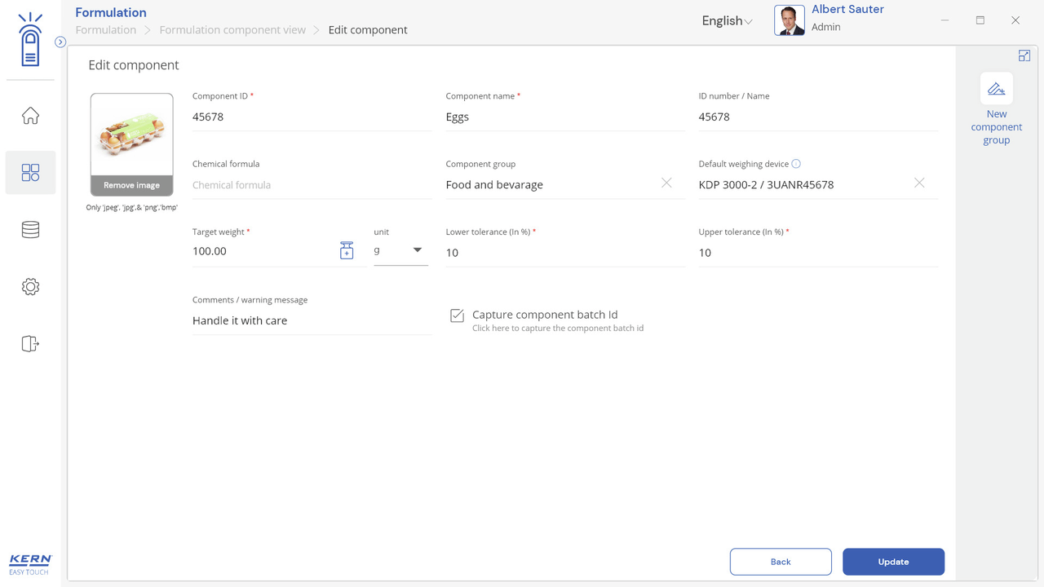1044x587 pixels.
Task: Clear the KDP 3000-2 weighing device selection
Action: click(919, 183)
